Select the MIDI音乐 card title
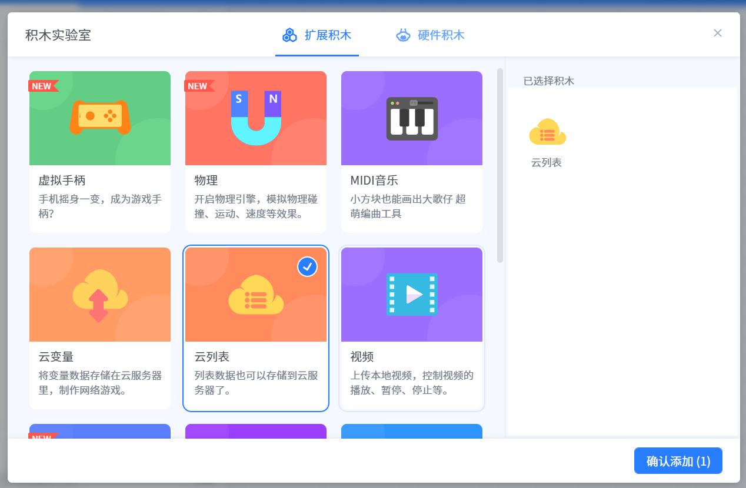This screenshot has height=488, width=746. tap(374, 180)
